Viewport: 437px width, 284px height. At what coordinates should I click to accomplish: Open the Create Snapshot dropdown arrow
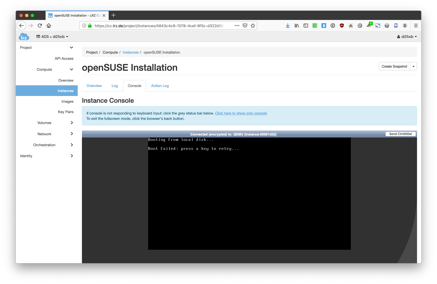point(413,67)
